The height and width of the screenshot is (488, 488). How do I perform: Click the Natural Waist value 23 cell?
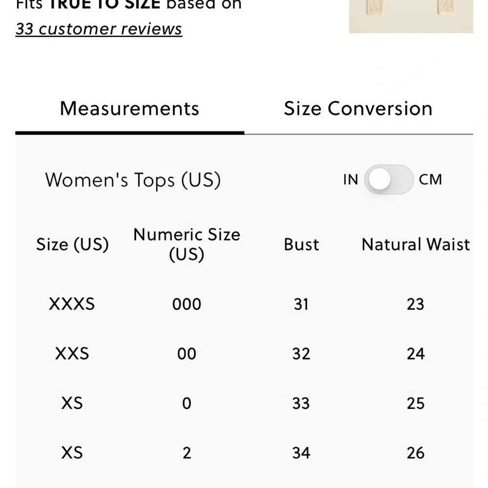[415, 304]
